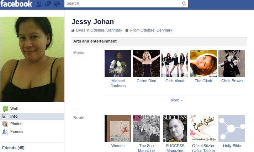Open The Sun Magazine link

(146, 148)
